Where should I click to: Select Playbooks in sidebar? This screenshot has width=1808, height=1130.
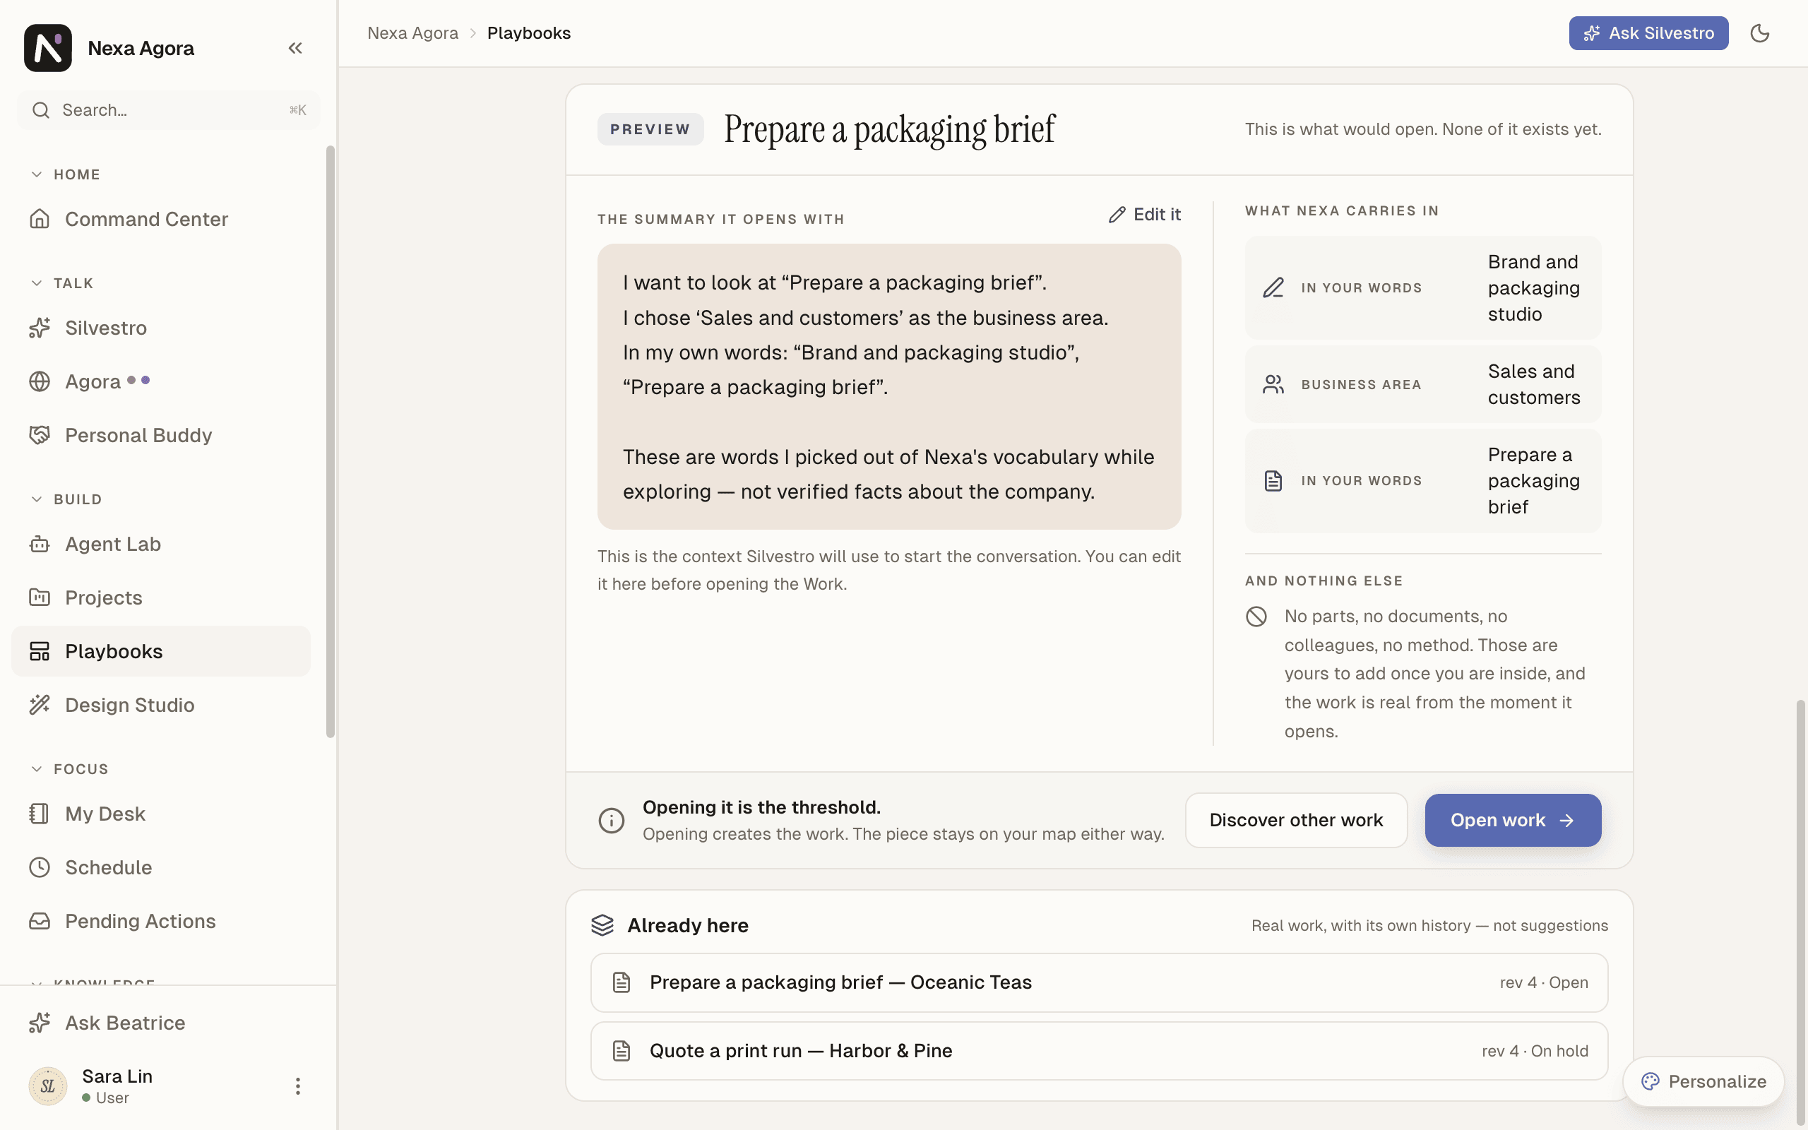click(x=160, y=651)
